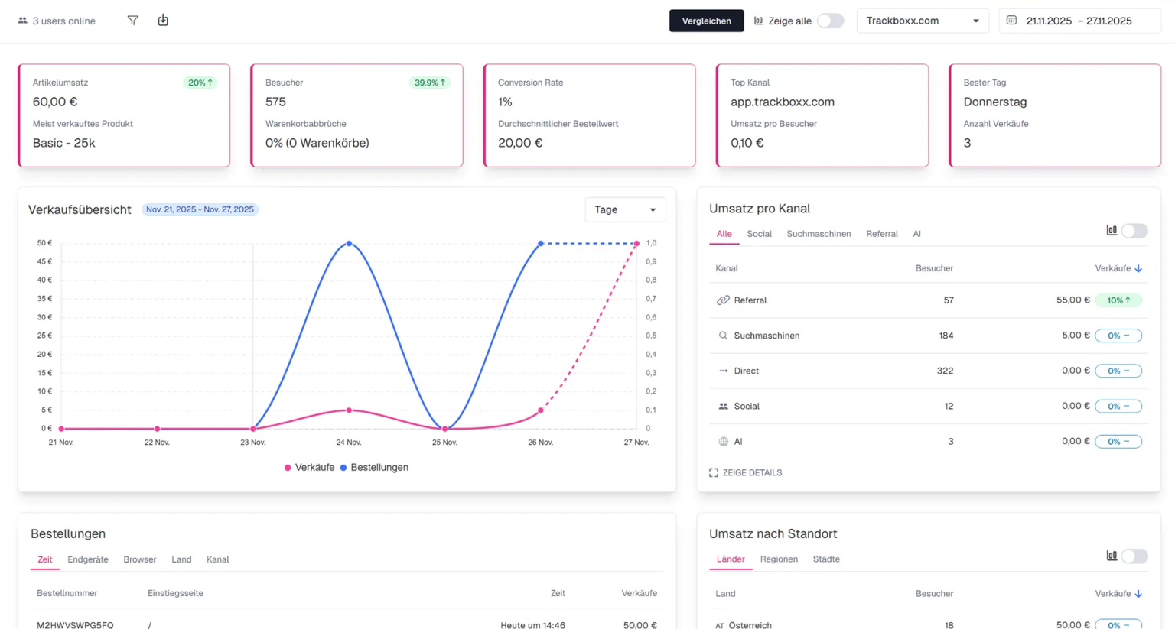Image resolution: width=1175 pixels, height=629 pixels.
Task: Click the magnifier icon next to Suchmaschinen
Action: tap(722, 335)
